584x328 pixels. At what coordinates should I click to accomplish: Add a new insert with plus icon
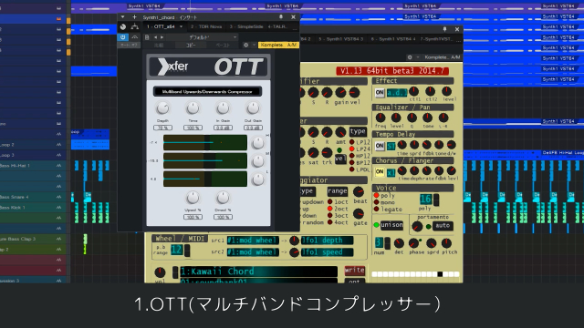pos(134,17)
